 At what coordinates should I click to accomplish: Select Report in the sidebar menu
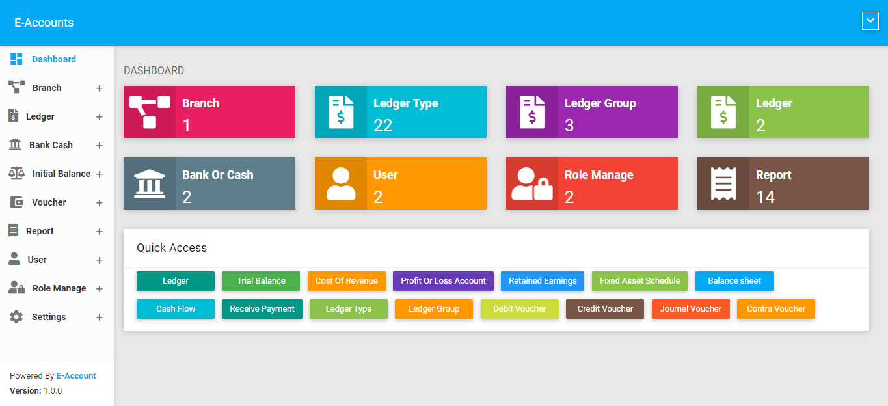40,231
